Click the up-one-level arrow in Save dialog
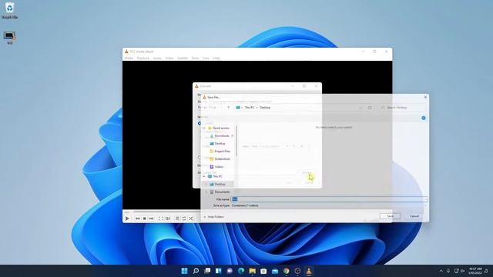This screenshot has height=277, width=493. point(229,108)
